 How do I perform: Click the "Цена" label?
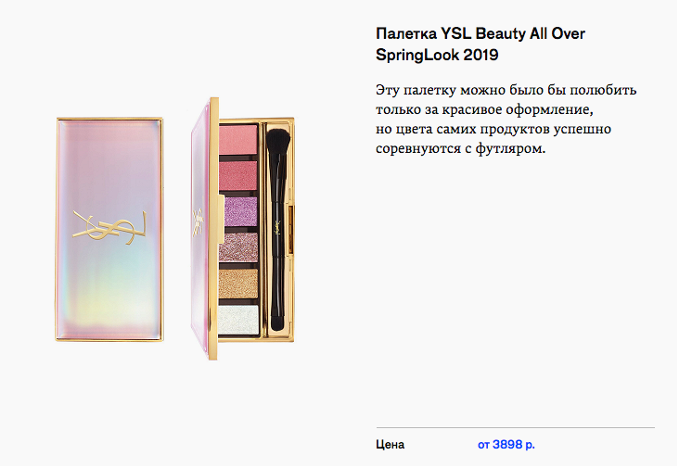[390, 445]
